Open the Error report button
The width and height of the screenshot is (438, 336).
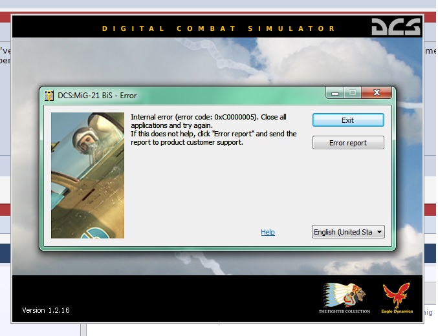(x=348, y=143)
